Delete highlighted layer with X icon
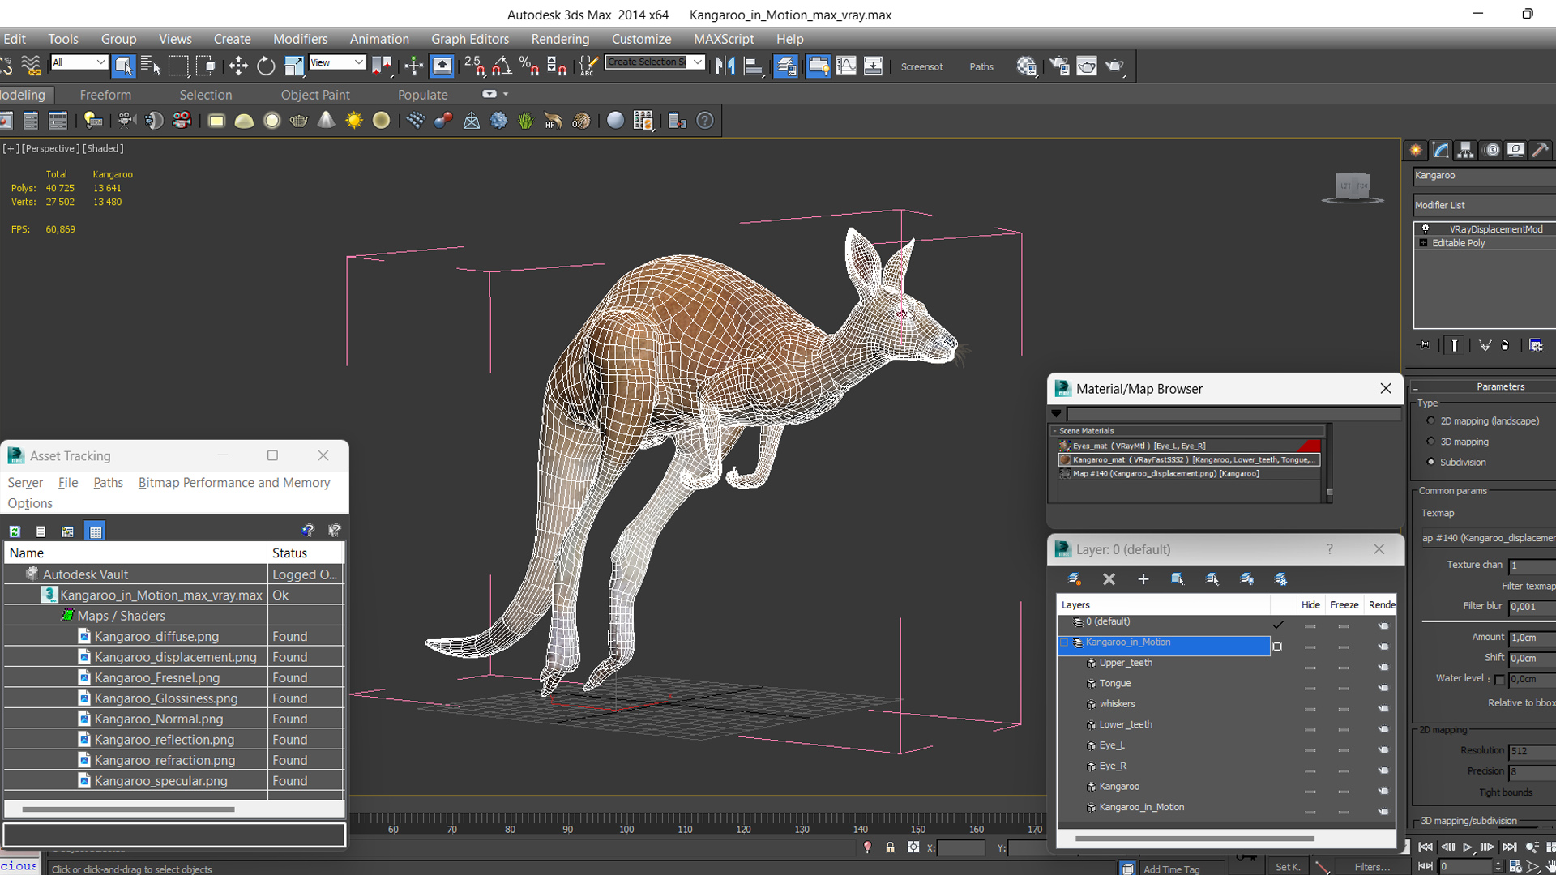 (1109, 578)
